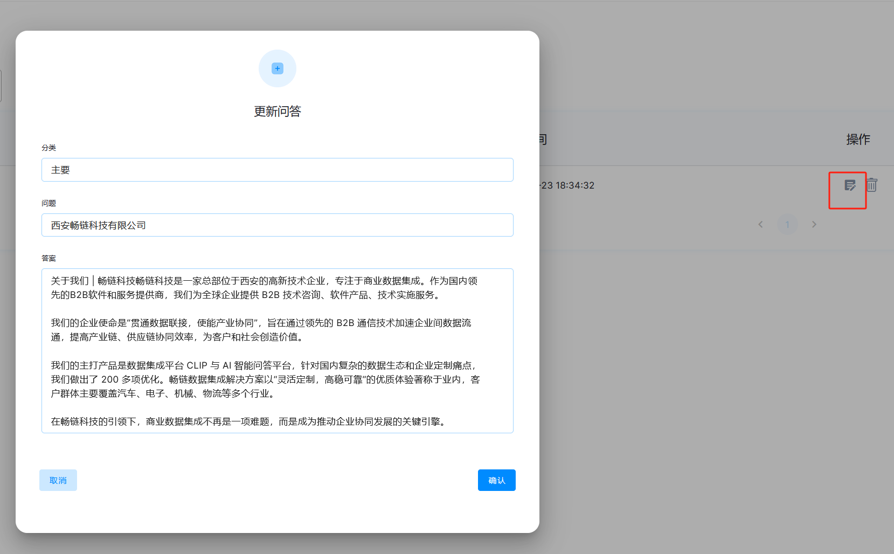This screenshot has height=554, width=894.
Task: Click the edit icon in the 操作 column
Action: pyautogui.click(x=850, y=185)
